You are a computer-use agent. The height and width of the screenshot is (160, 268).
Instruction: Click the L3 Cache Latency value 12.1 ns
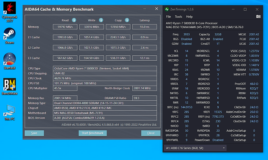tap(145, 58)
